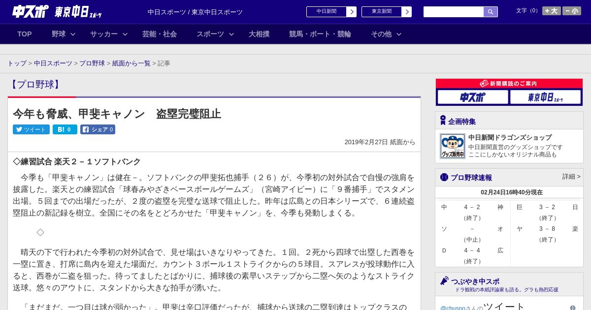591x310 pixels.
Task: Share article with the Twitter ツイート button
Action: click(31, 129)
